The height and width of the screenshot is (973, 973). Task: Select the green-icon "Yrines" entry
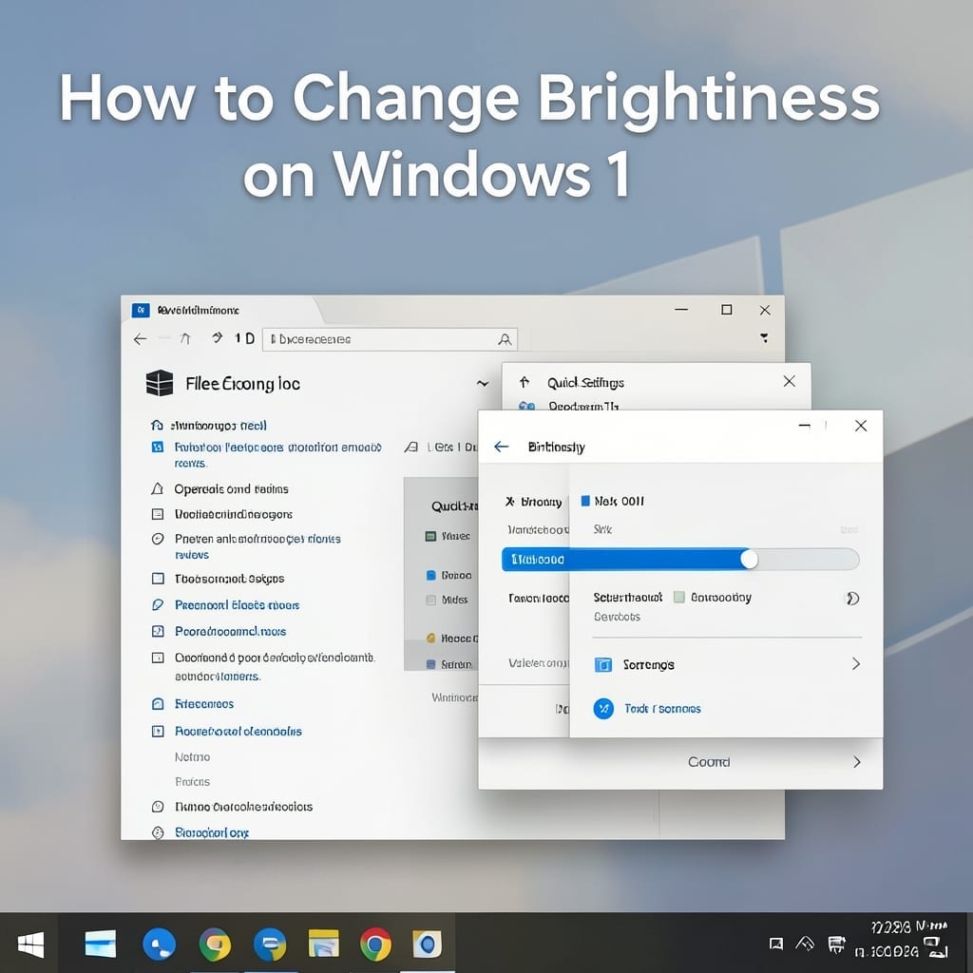click(448, 536)
